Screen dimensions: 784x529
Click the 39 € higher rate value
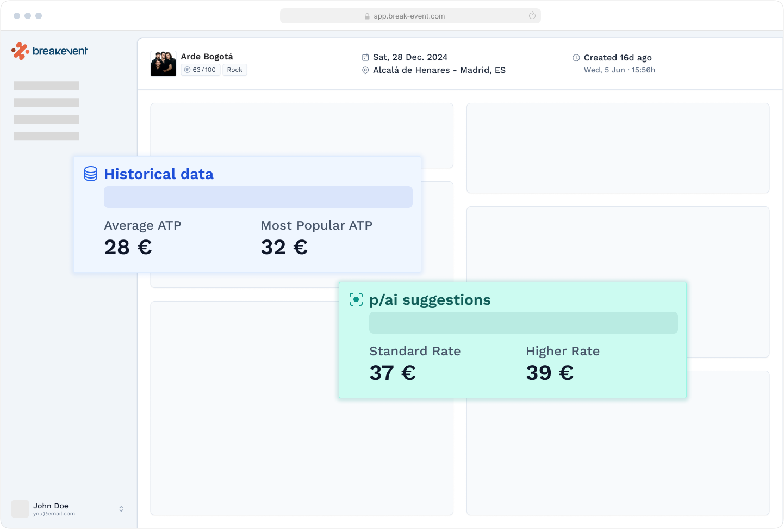point(550,373)
